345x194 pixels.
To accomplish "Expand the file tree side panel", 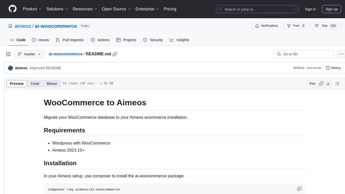I will (x=8, y=54).
